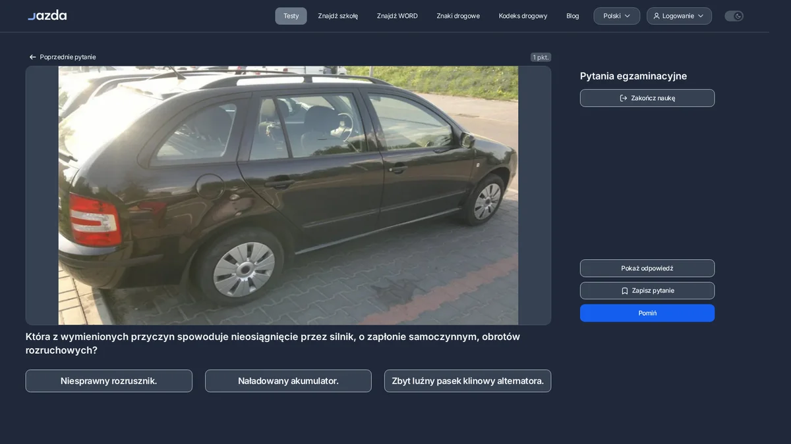
Task: Toggle the dark mode switch
Action: [734, 16]
